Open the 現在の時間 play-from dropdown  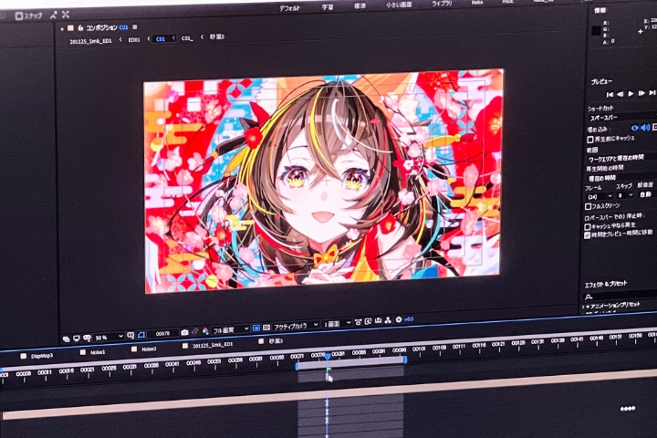point(622,178)
